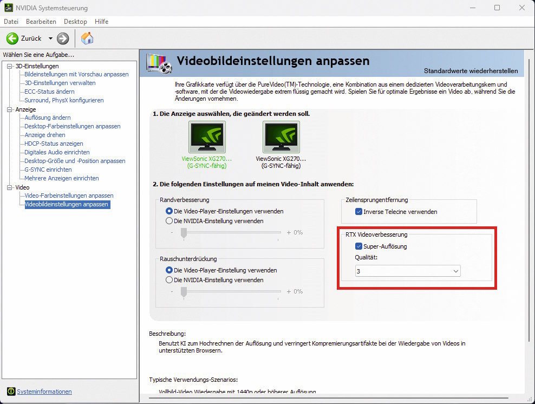Open ECC-Status ändern

(49, 92)
